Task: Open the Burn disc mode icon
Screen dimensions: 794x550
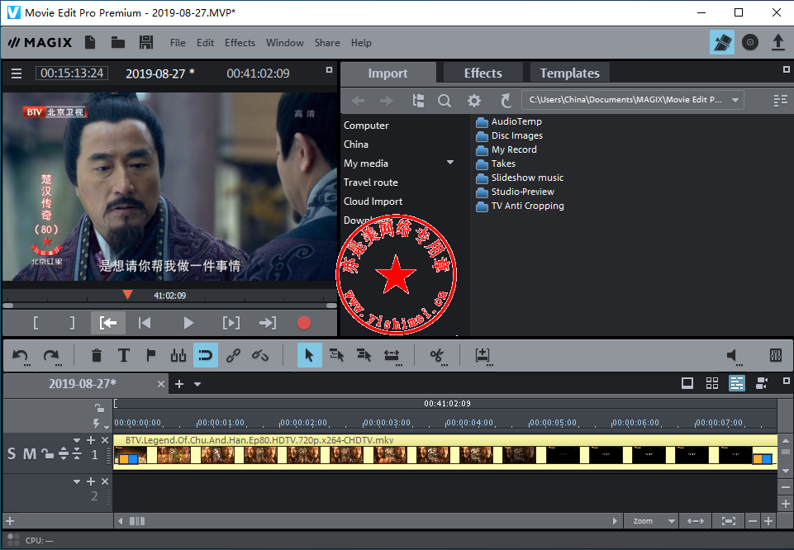Action: [x=750, y=42]
